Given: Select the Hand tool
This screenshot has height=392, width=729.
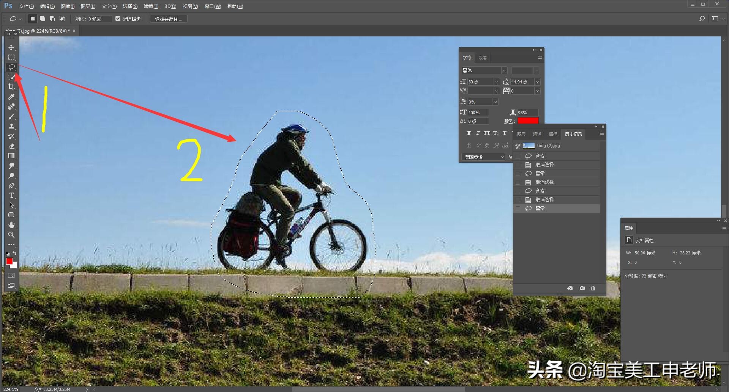Looking at the screenshot, I should pyautogui.click(x=11, y=225).
